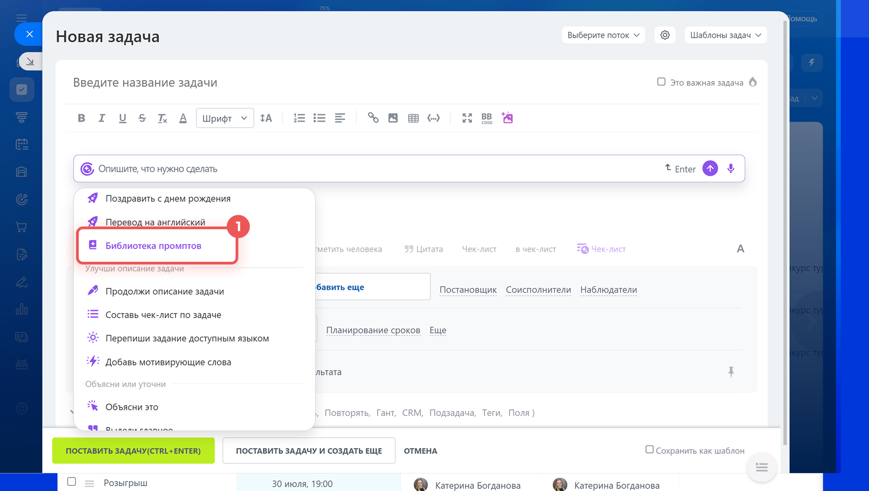Insert numbered list
Viewport: 869px width, 491px height.
pyautogui.click(x=299, y=118)
